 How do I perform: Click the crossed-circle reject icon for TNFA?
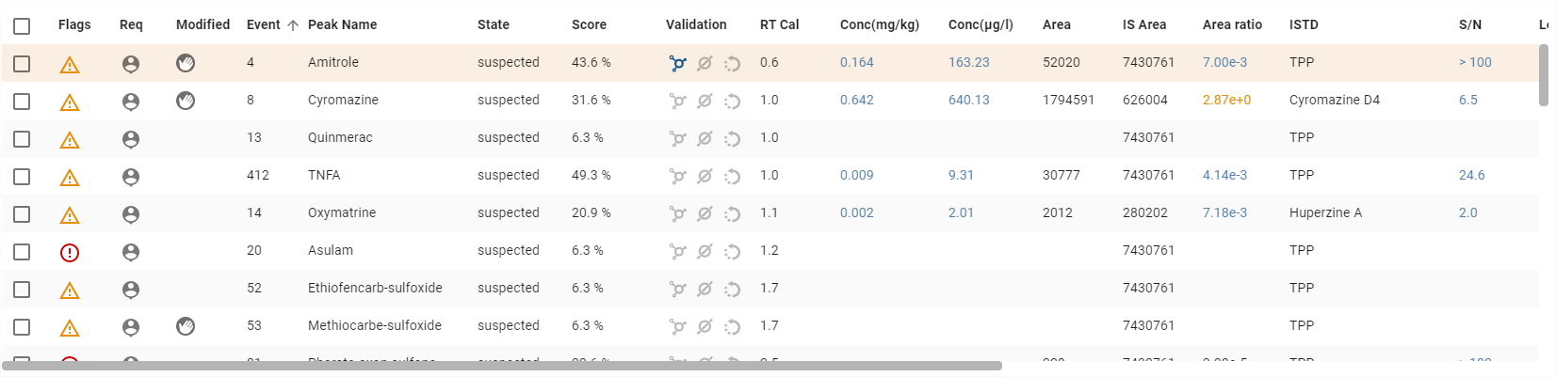(x=705, y=176)
